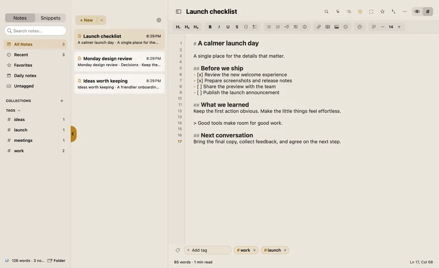Insert a table
439x268 pixels.
point(327,27)
